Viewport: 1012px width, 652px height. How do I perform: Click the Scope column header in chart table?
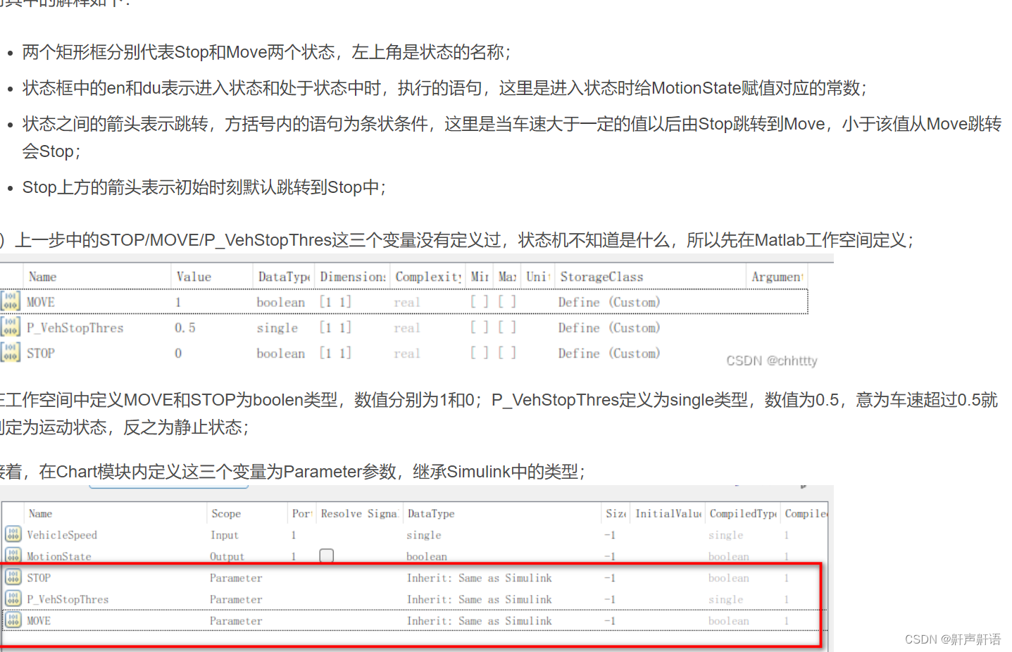click(x=226, y=513)
